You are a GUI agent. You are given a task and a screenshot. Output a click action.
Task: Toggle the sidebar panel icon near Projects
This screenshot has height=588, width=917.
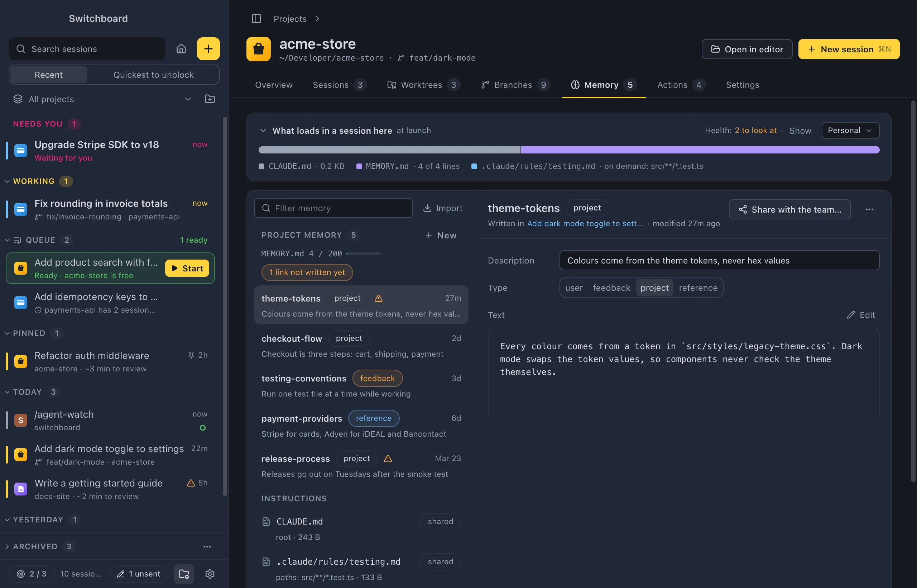tap(256, 19)
